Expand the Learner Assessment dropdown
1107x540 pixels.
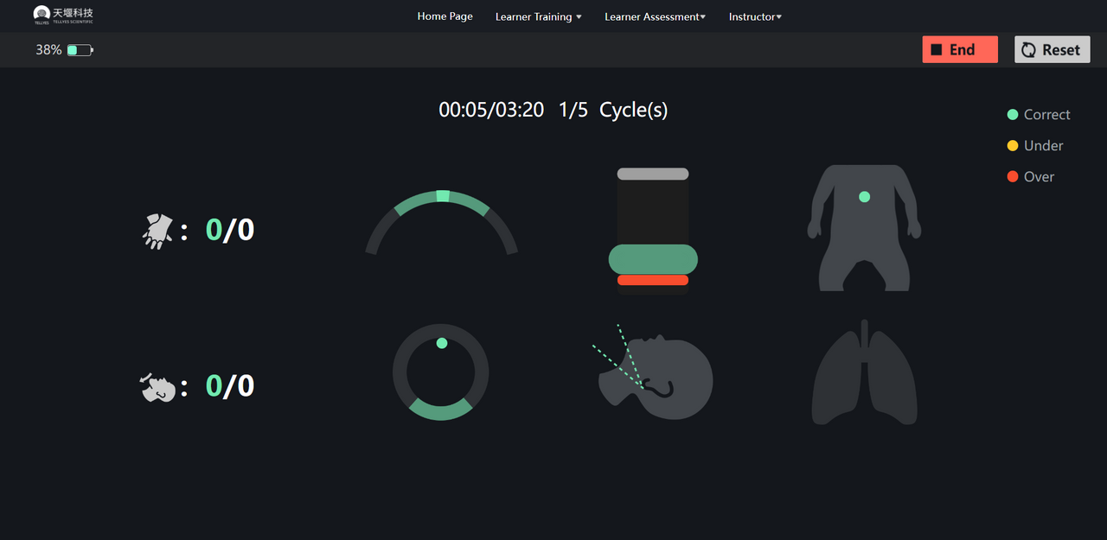[655, 16]
